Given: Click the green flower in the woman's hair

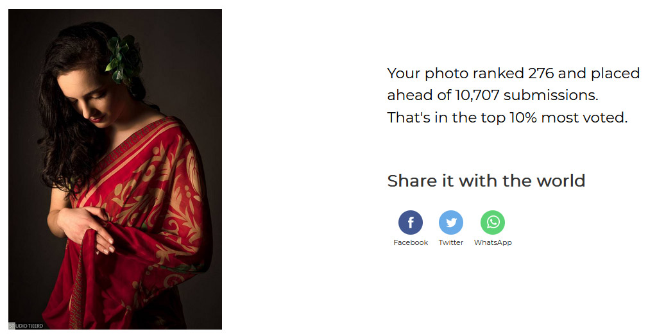Looking at the screenshot, I should tap(124, 60).
